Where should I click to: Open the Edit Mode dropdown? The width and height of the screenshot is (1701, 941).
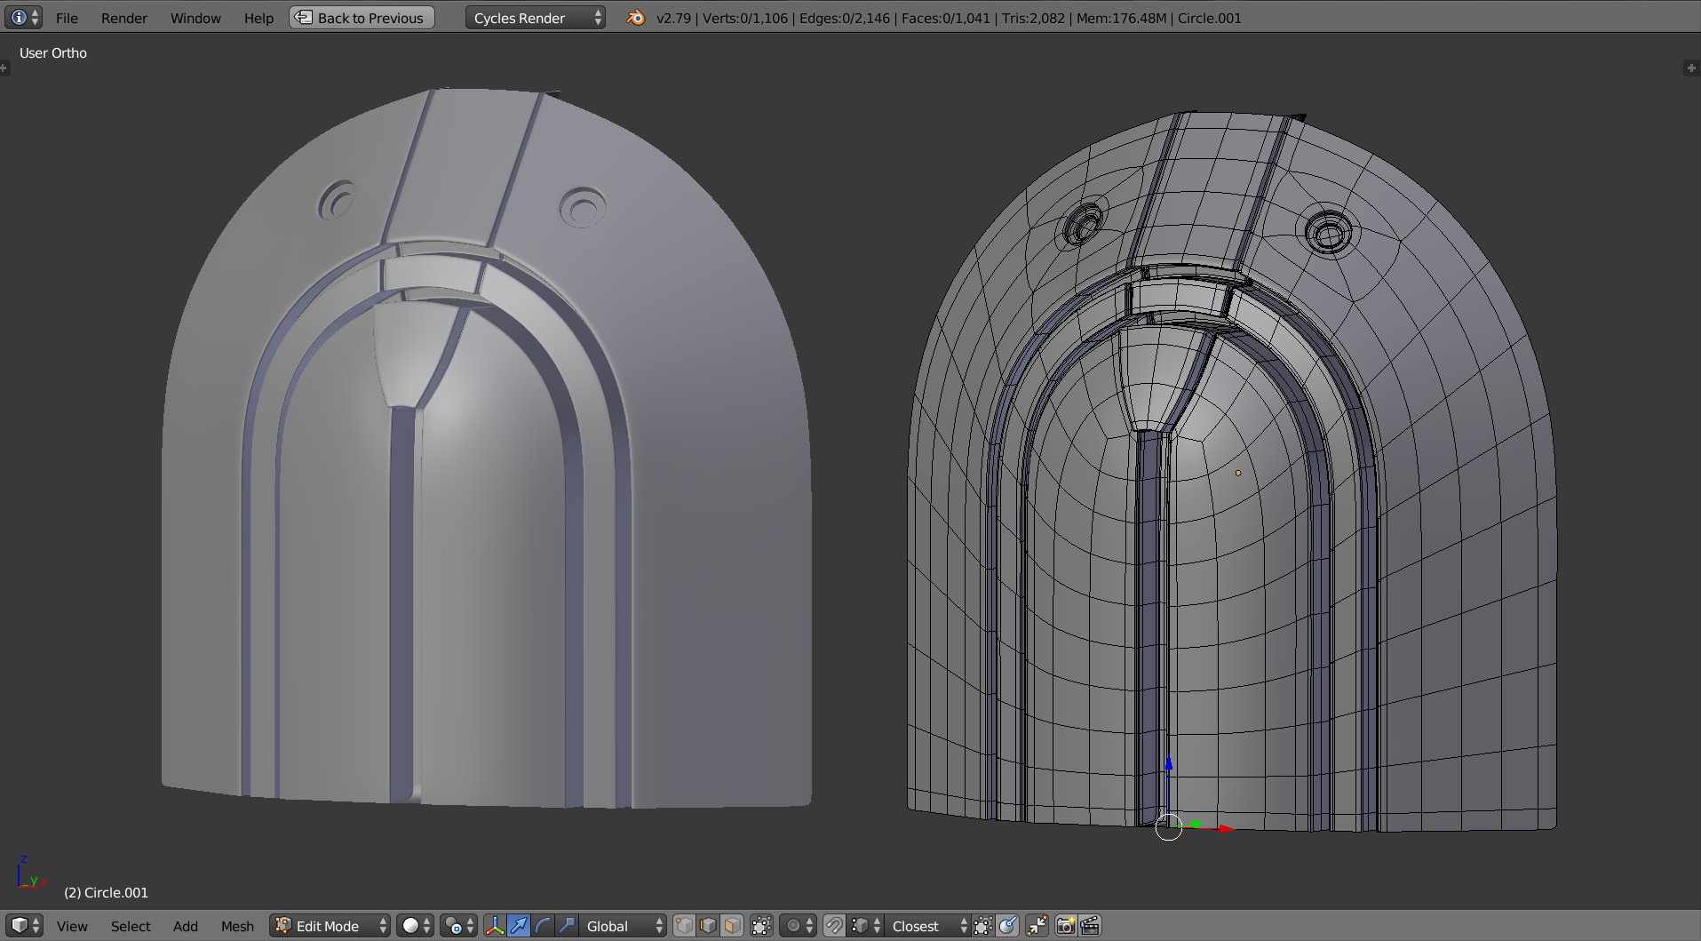click(x=330, y=926)
